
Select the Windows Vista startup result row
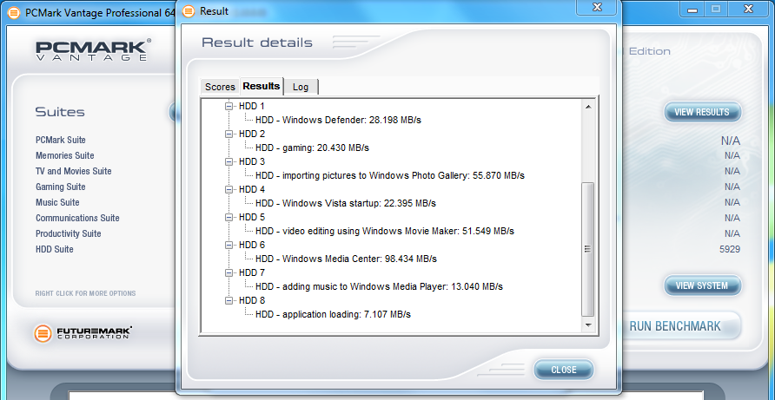[346, 203]
